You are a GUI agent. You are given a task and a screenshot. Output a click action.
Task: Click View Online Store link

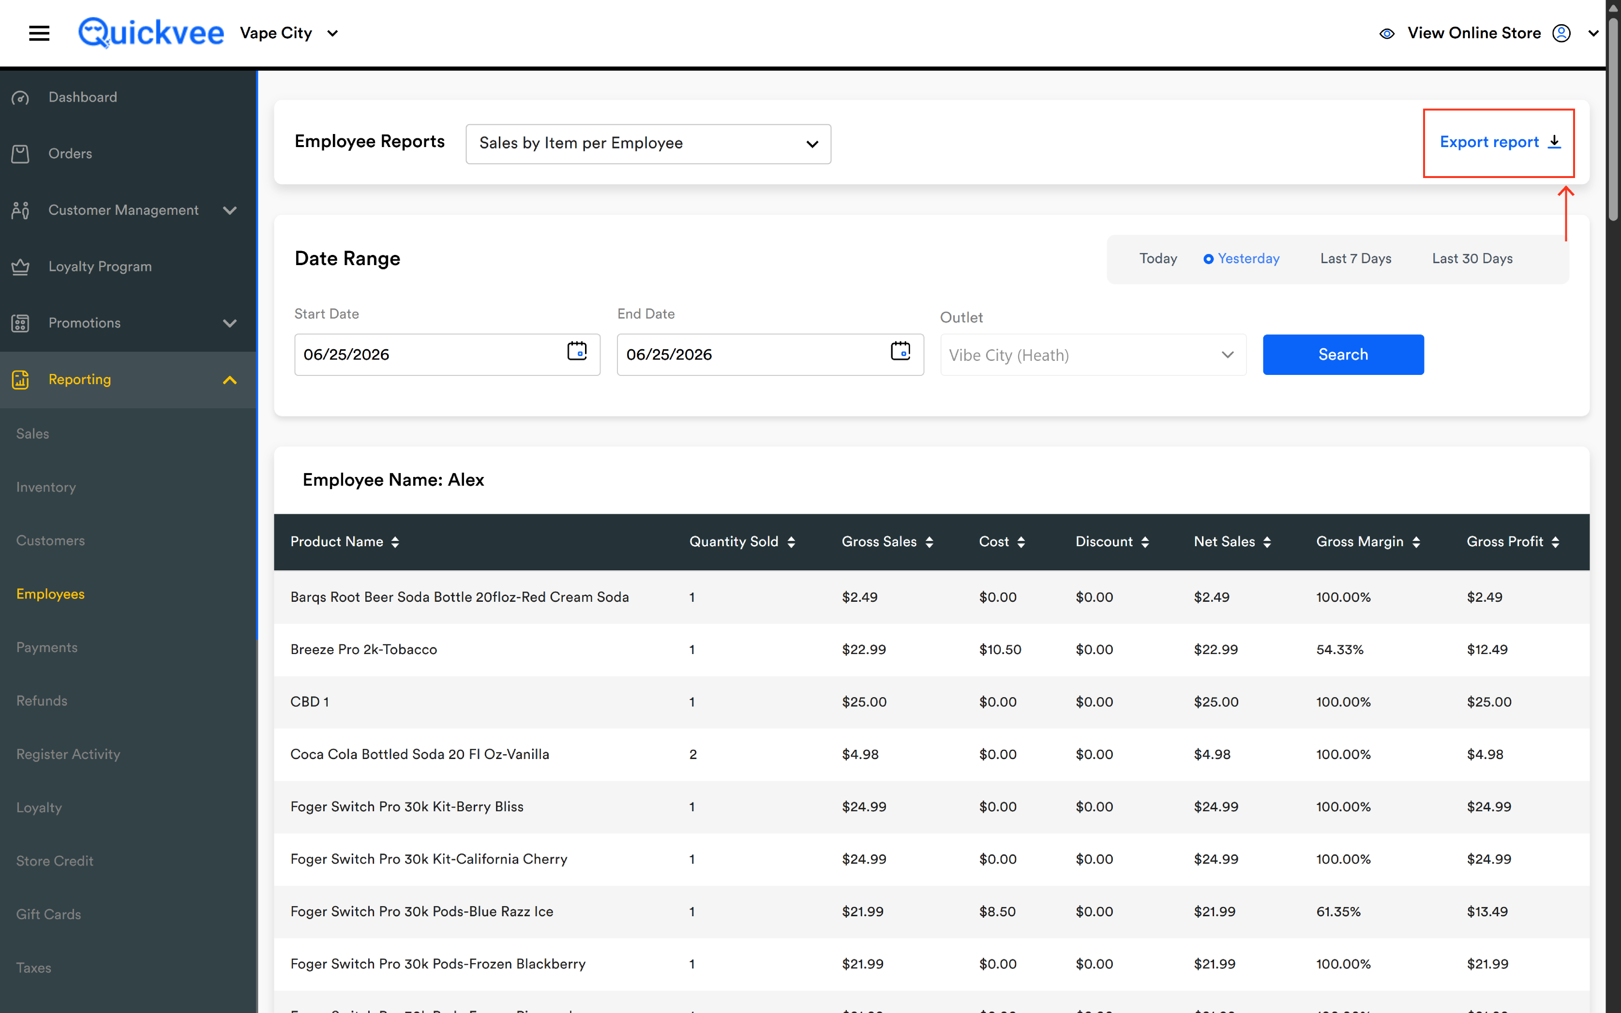(1473, 33)
